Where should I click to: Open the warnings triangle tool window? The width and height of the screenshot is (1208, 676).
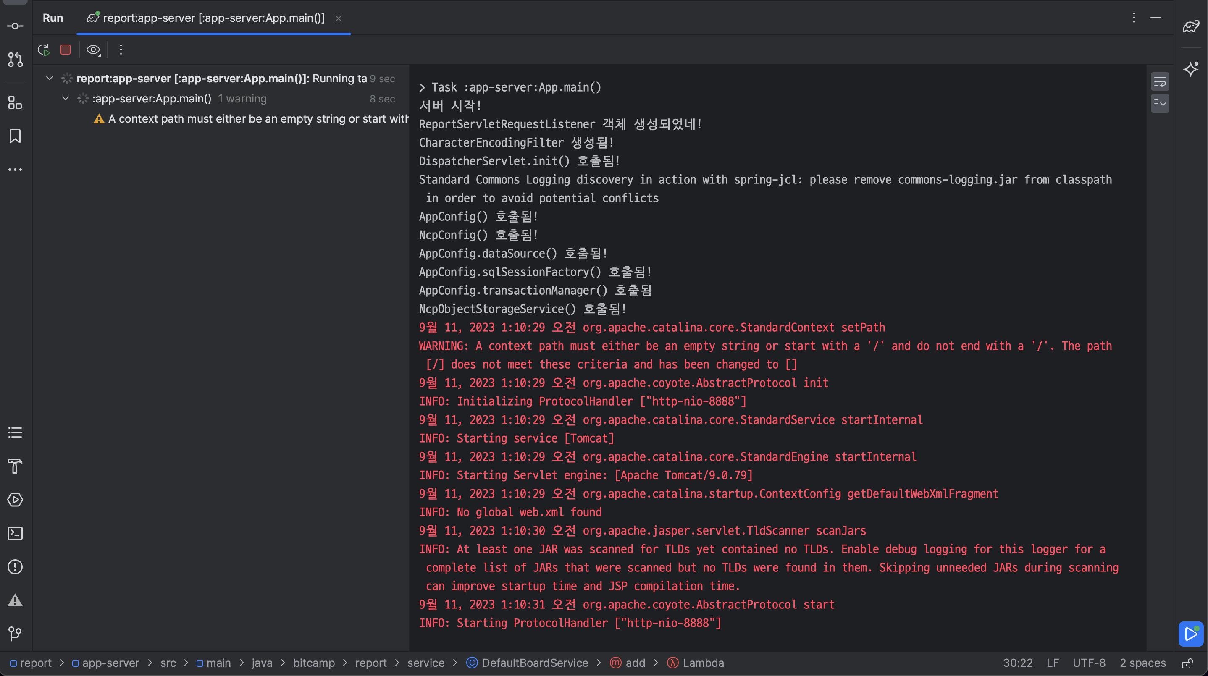15,600
